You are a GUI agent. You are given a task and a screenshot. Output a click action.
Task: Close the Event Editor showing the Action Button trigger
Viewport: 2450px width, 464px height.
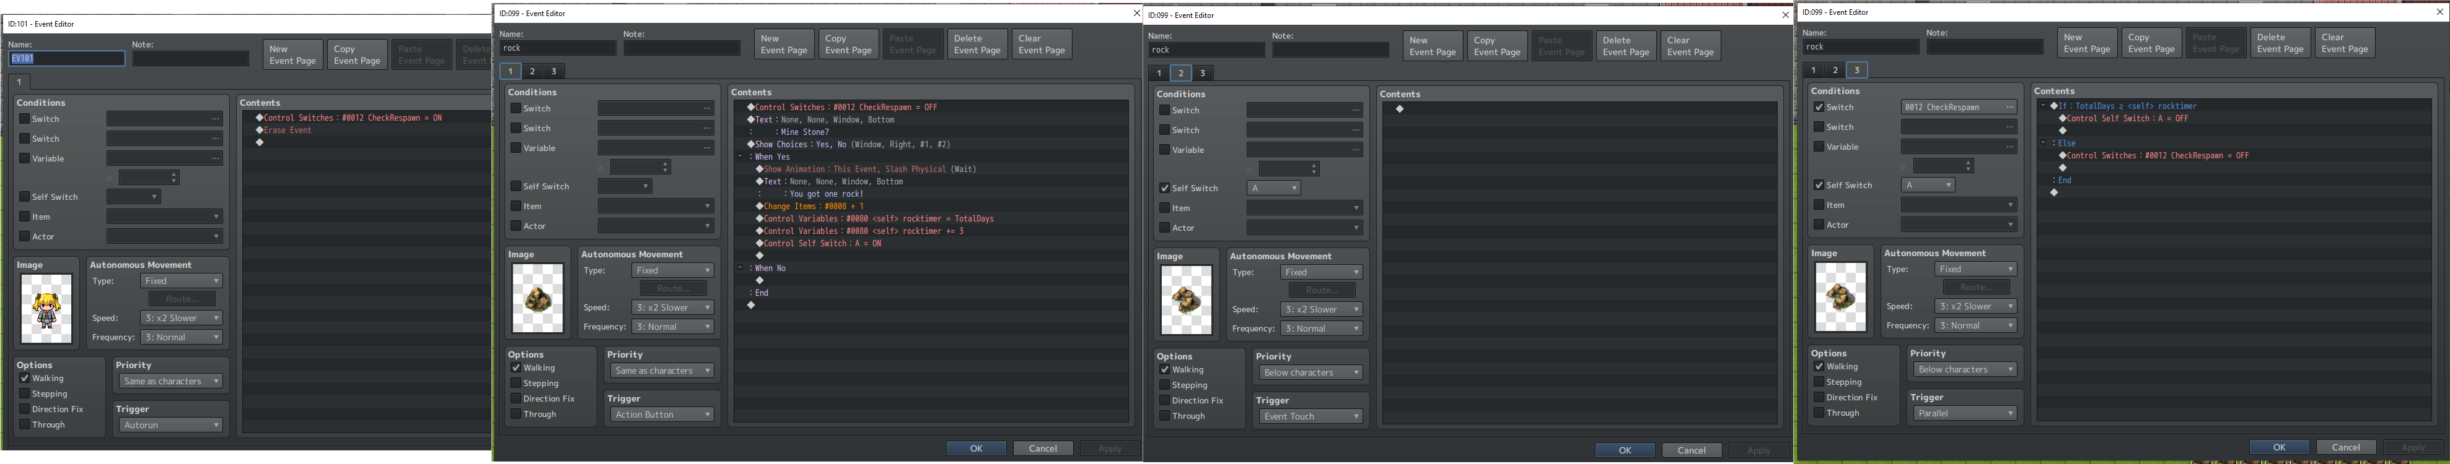click(x=1136, y=13)
